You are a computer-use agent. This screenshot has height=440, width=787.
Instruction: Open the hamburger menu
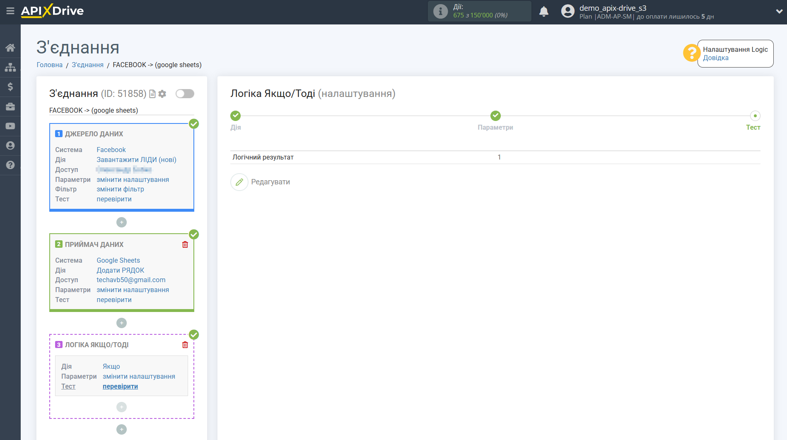click(x=10, y=11)
